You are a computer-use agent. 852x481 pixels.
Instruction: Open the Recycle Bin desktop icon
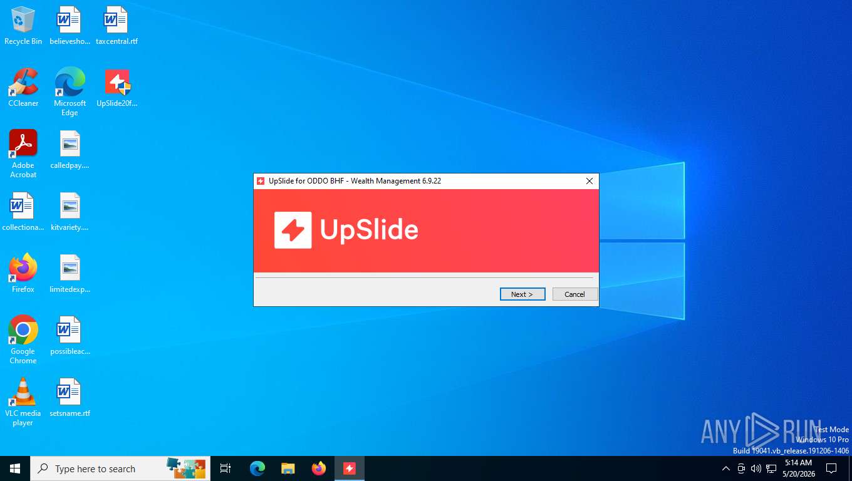[23, 26]
